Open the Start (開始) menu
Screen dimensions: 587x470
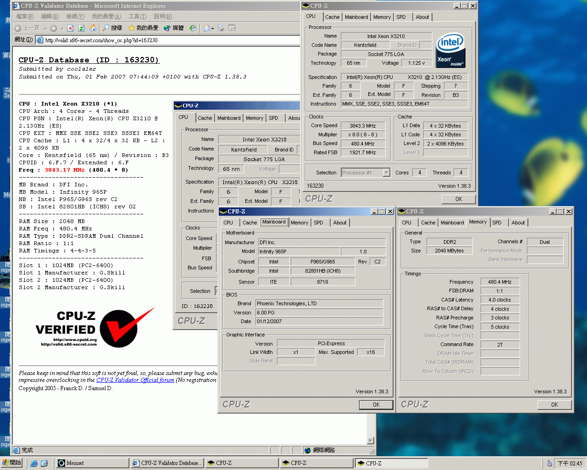click(x=11, y=463)
